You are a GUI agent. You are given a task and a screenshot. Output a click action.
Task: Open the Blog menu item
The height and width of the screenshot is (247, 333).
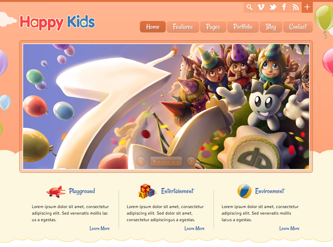[x=271, y=27]
